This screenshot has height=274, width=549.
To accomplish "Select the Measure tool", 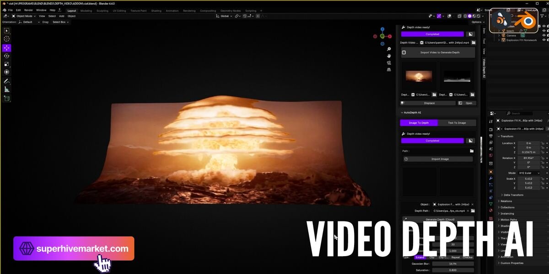I will (7, 90).
